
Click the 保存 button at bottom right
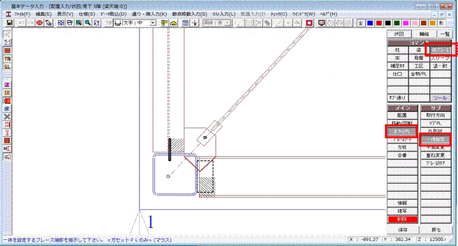403,230
